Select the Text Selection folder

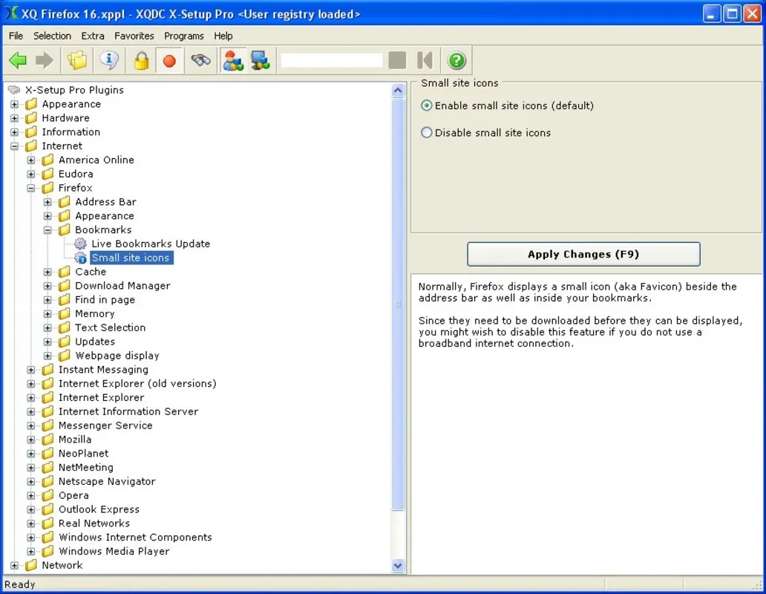pos(110,327)
